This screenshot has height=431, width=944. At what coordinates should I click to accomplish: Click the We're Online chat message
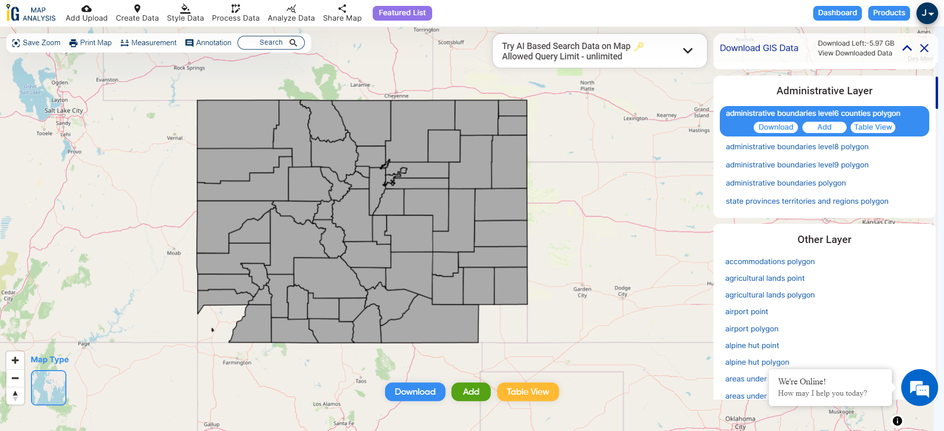pyautogui.click(x=830, y=387)
